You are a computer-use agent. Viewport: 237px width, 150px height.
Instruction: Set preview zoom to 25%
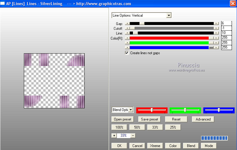(x=173, y=127)
